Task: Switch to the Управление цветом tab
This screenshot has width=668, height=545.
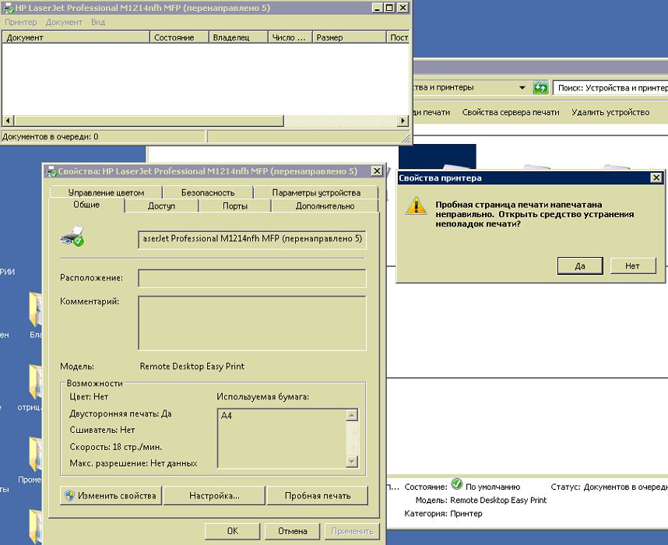Action: coord(106,192)
